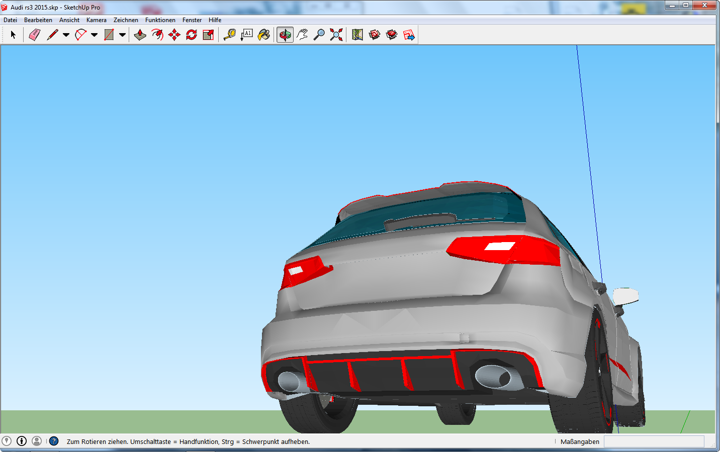This screenshot has width=720, height=452.
Task: Toggle the credits info status icon
Action: [22, 441]
